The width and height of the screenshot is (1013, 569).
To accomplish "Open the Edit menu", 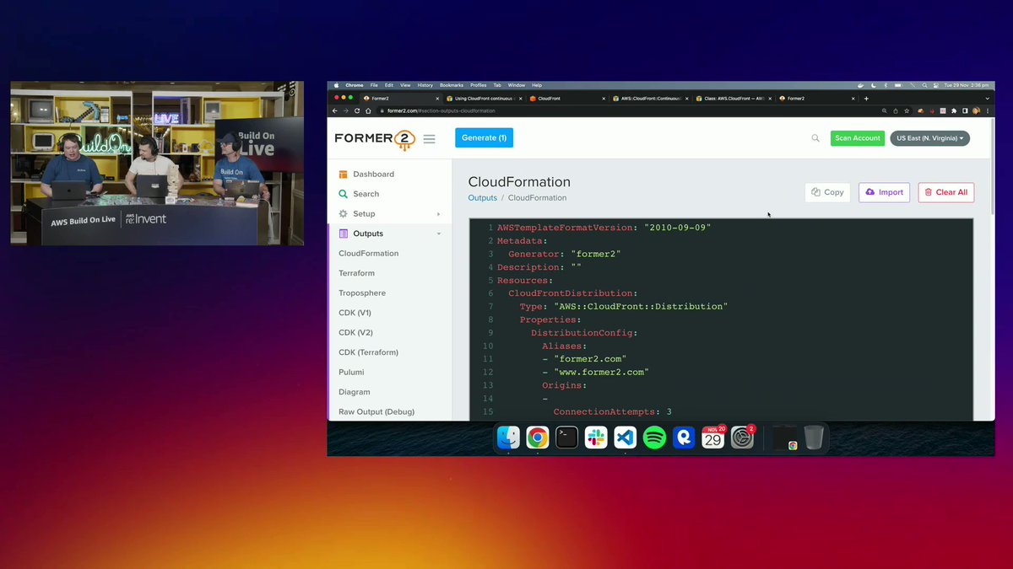I will [389, 85].
